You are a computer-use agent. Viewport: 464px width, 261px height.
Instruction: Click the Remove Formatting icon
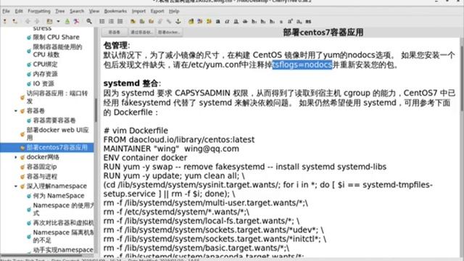pyautogui.click(x=191, y=21)
